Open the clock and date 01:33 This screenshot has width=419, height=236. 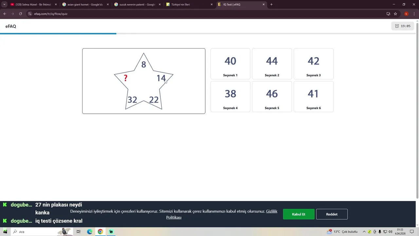click(x=400, y=232)
